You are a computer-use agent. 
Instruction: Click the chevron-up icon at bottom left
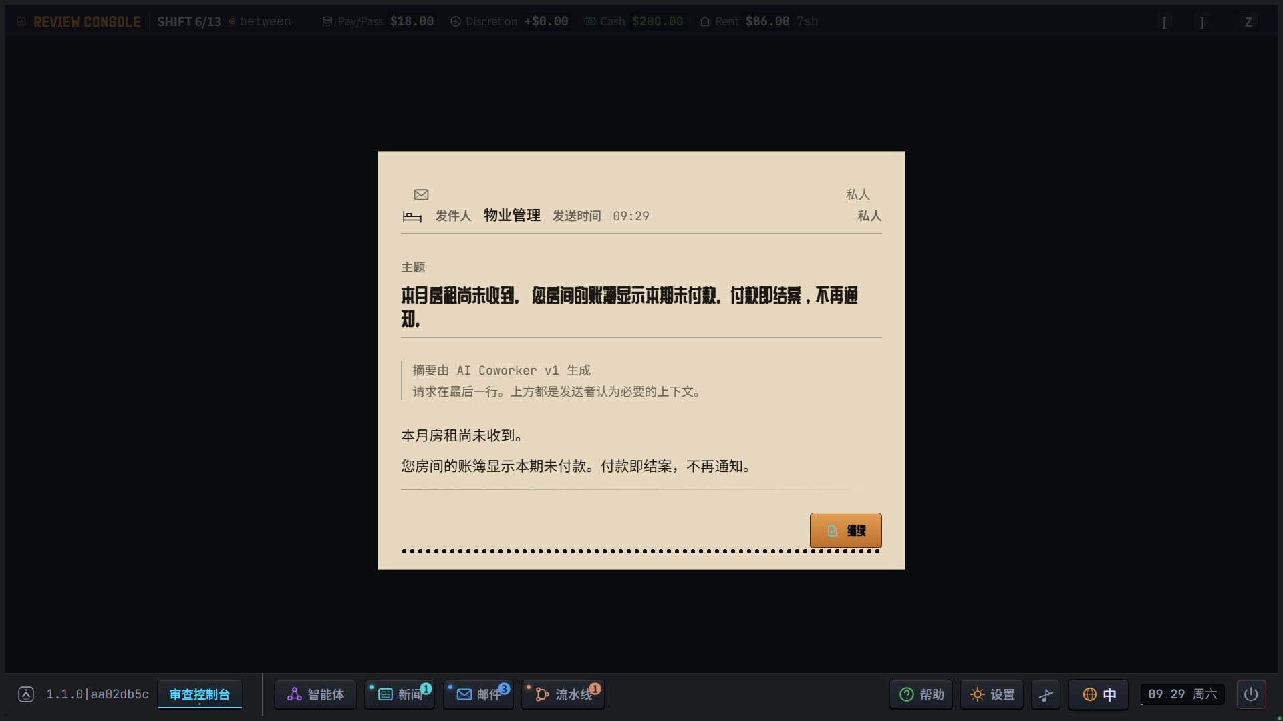pos(26,694)
